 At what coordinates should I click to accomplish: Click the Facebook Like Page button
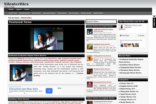click(x=125, y=35)
